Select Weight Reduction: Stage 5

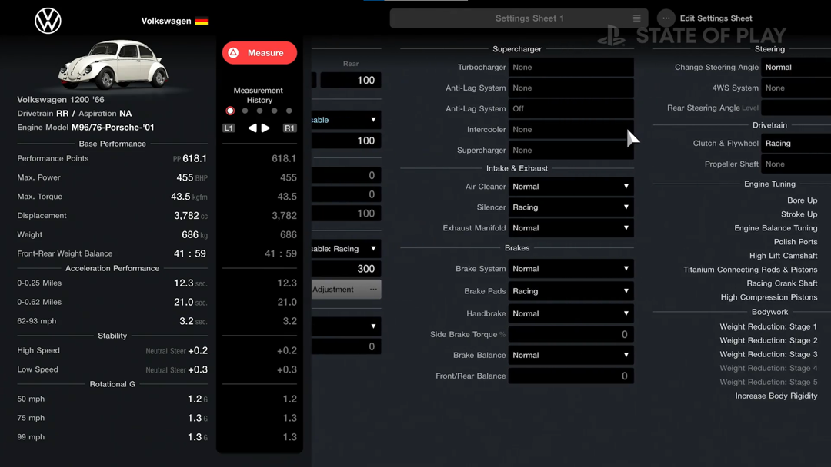[x=769, y=382]
